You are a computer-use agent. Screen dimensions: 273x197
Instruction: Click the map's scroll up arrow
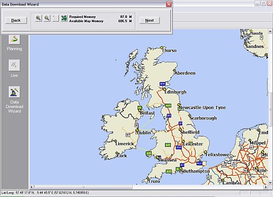point(270,31)
